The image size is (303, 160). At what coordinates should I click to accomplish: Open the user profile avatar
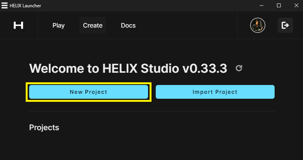click(x=258, y=25)
